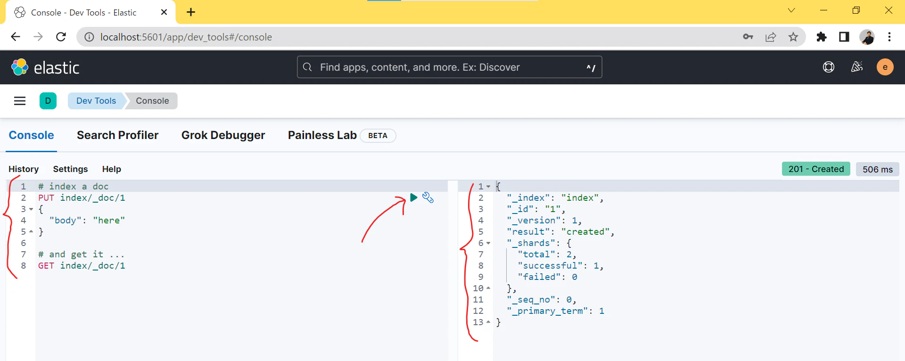Open the wrench request options icon
This screenshot has height=361, width=905.
click(428, 197)
